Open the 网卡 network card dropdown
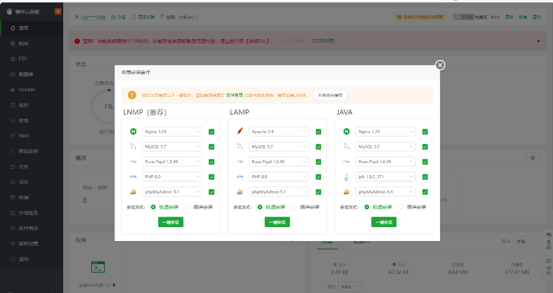Screen dimensions: 553x293 click(x=527, y=242)
